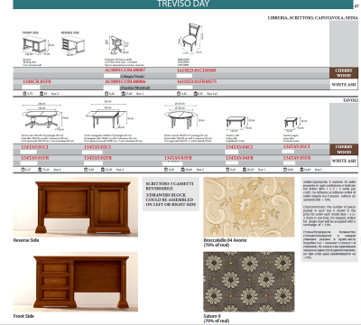
Task: Click product code 134TAV.05FR
Action: pyautogui.click(x=297, y=158)
